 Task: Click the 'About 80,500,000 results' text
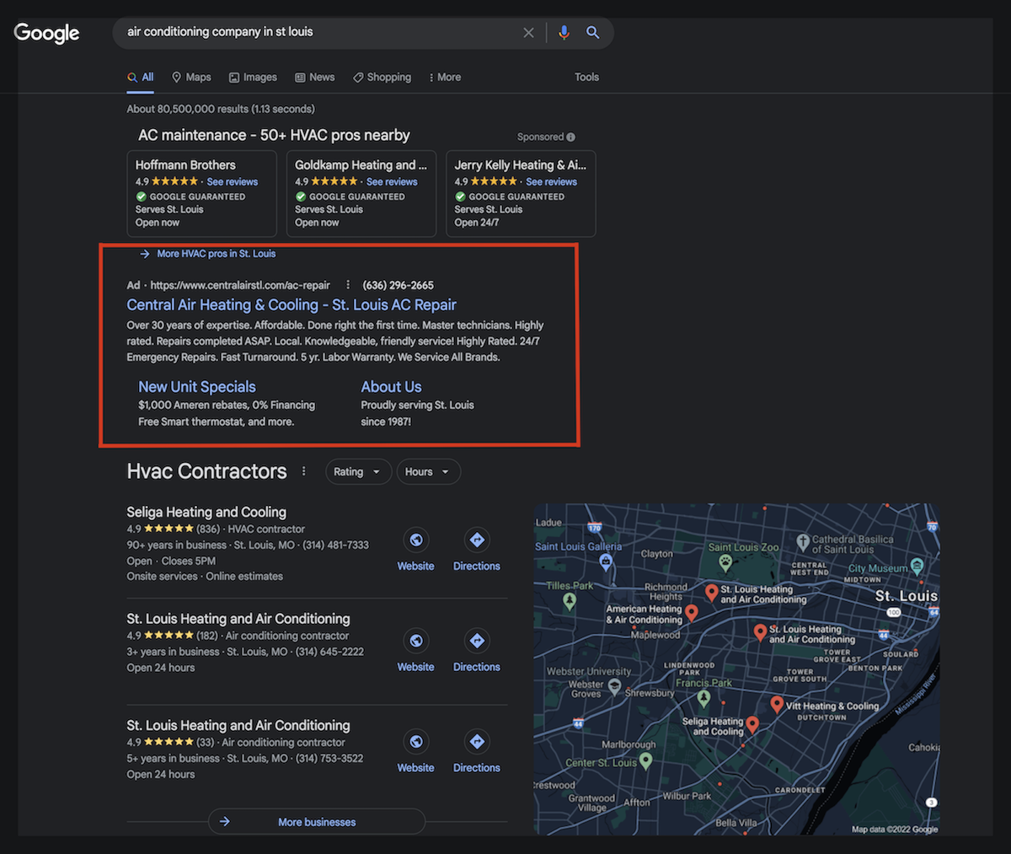click(x=221, y=109)
